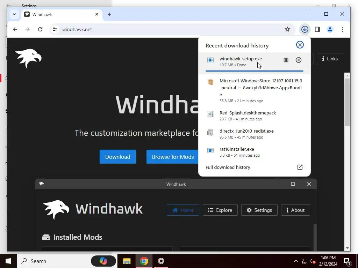358x268 pixels.
Task: Open directx_Jun2010_redist.exe download entry
Action: 255,134
